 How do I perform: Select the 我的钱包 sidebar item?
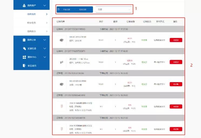pos(31,14)
